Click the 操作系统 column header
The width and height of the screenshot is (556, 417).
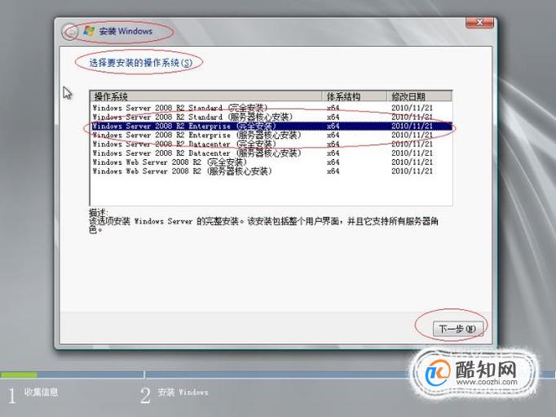click(x=206, y=96)
